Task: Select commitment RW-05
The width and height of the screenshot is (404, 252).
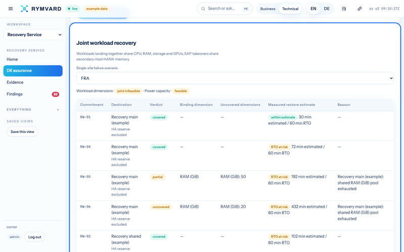Action: [x=85, y=177]
